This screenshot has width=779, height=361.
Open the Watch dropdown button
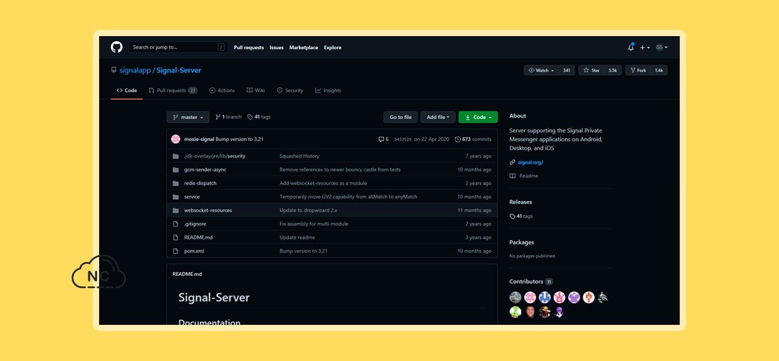point(541,70)
